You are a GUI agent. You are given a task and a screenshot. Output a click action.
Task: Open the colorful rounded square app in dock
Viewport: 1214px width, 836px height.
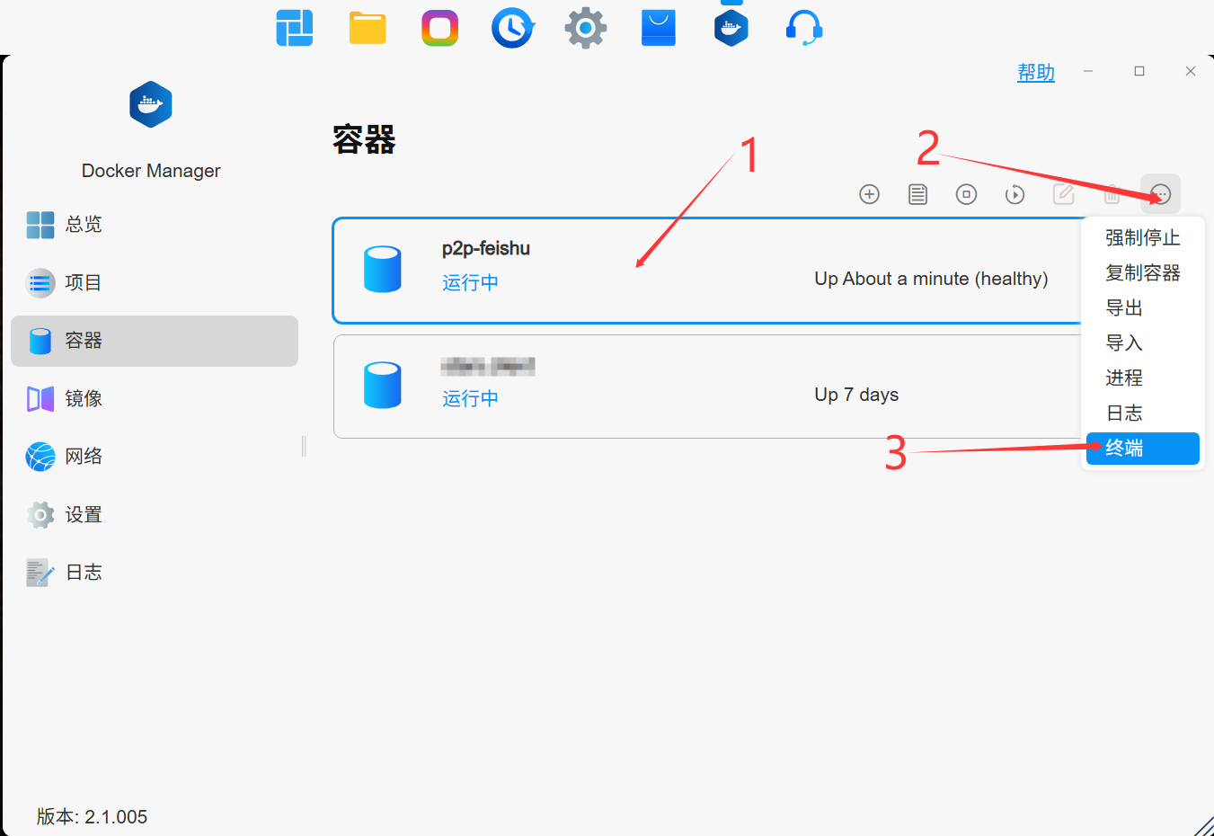[x=440, y=28]
